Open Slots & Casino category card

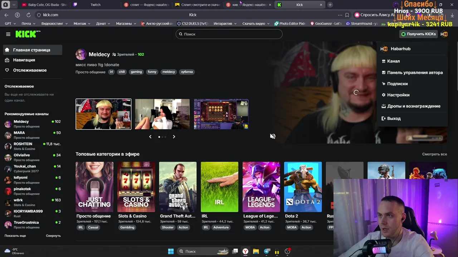pos(136,187)
